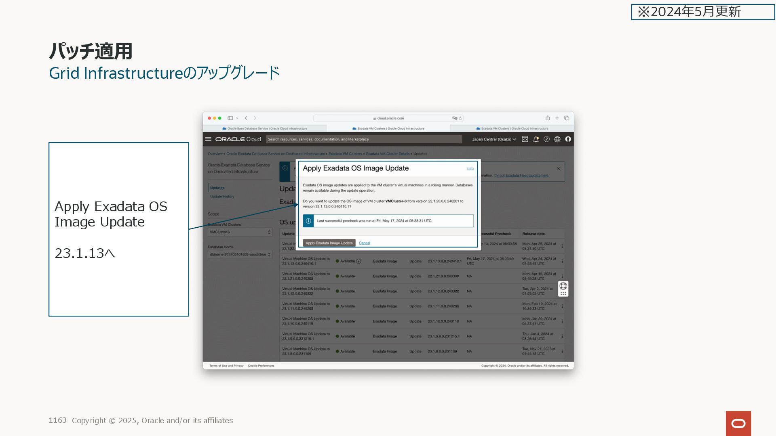Open a new Safari tab with the plus icon
776x436 pixels.
[x=557, y=118]
